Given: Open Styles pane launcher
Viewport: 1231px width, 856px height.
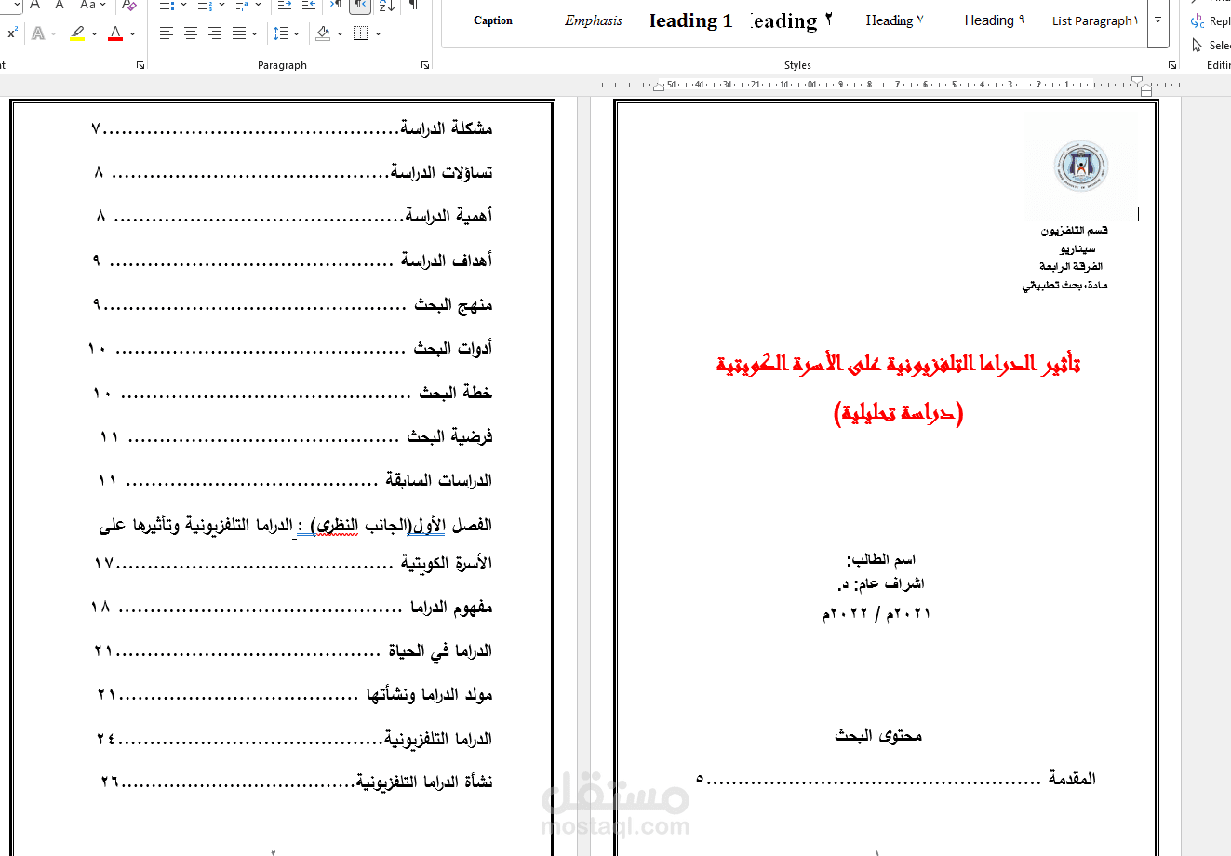Looking at the screenshot, I should click(x=1172, y=65).
